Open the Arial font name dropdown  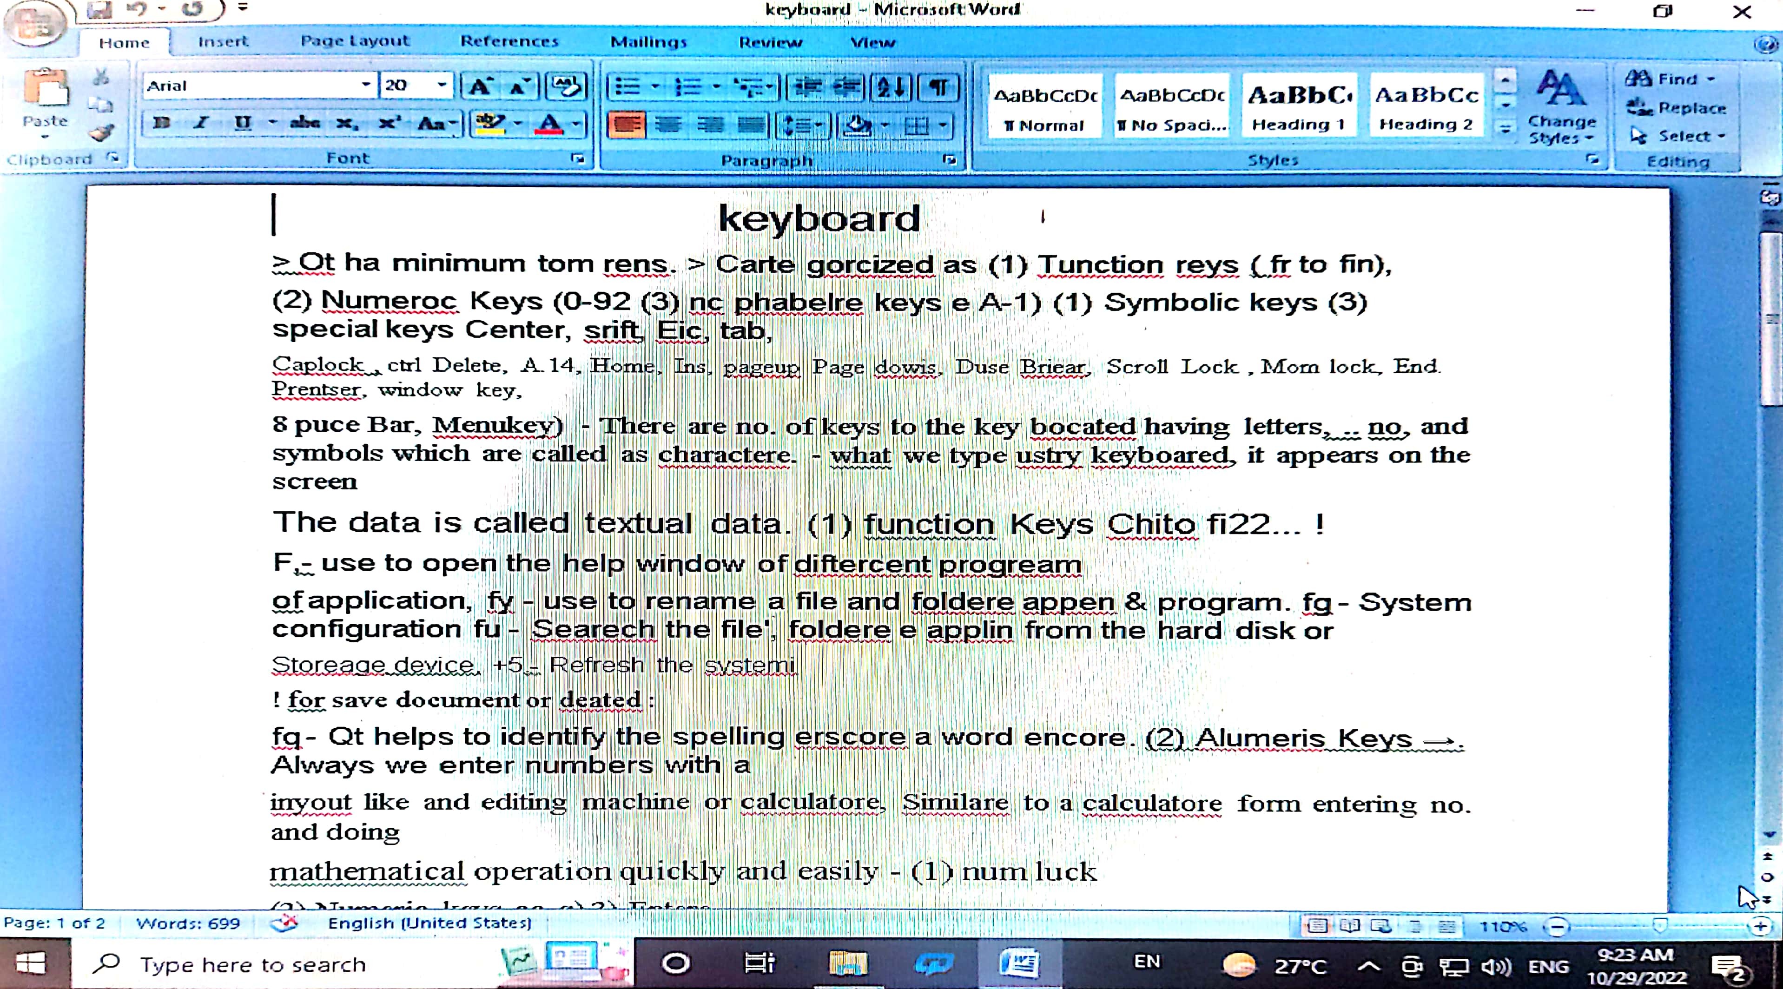pos(366,85)
